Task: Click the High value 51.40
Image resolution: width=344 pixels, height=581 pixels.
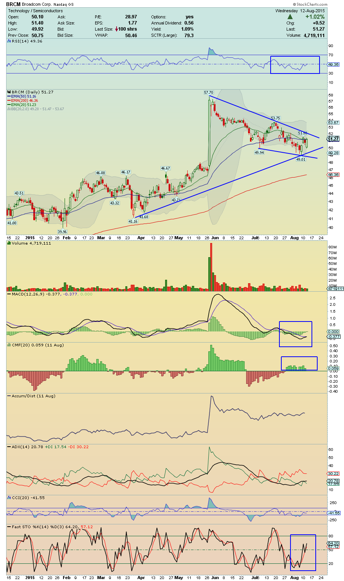Action: click(37, 23)
